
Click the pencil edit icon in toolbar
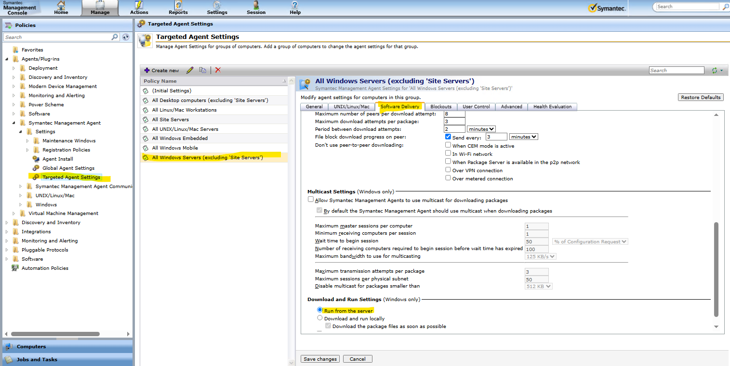coord(190,70)
